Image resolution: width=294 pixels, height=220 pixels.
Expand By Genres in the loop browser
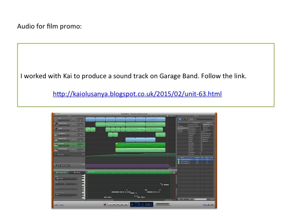183,126
